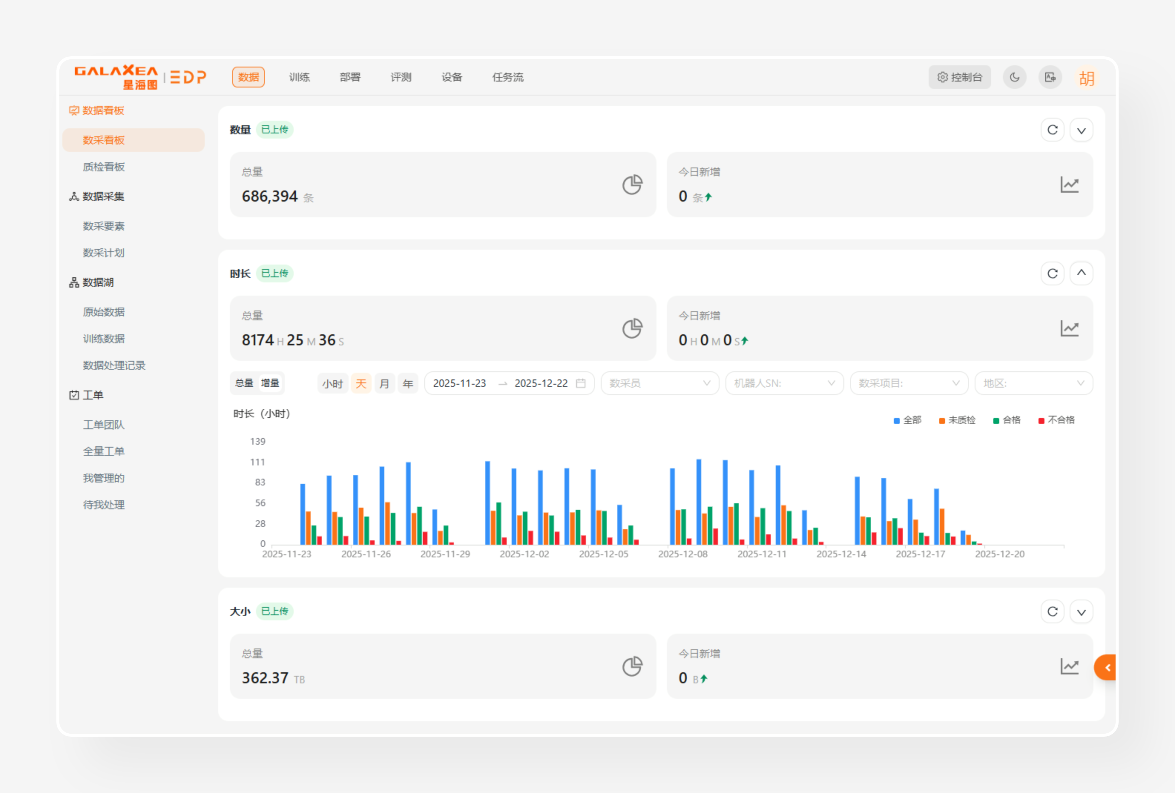Open pie chart icon in 数量 总量 card
This screenshot has width=1175, height=793.
point(632,185)
